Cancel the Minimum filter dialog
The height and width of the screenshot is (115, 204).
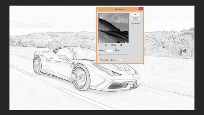tap(135, 19)
